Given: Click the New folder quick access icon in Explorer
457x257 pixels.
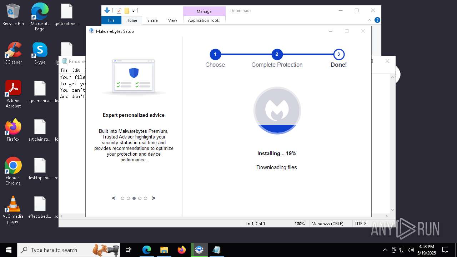Looking at the screenshot, I should [x=127, y=11].
